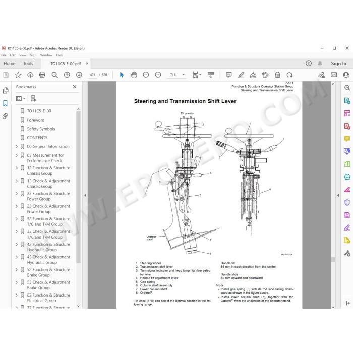The width and height of the screenshot is (353, 353).
Task: Switch to the Tools tab
Action: click(x=28, y=64)
